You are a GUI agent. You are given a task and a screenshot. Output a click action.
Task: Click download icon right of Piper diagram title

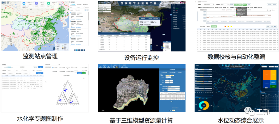point(84,78)
